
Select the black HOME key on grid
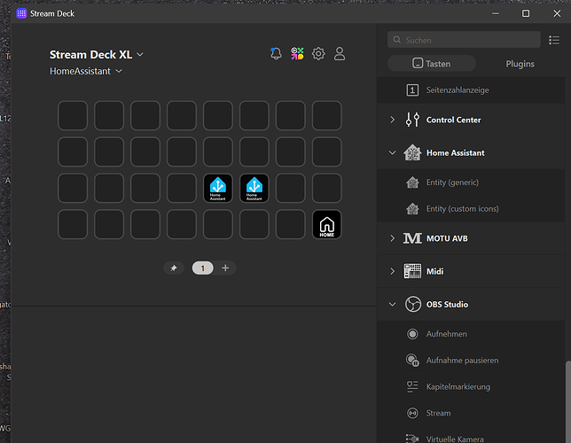tap(326, 224)
